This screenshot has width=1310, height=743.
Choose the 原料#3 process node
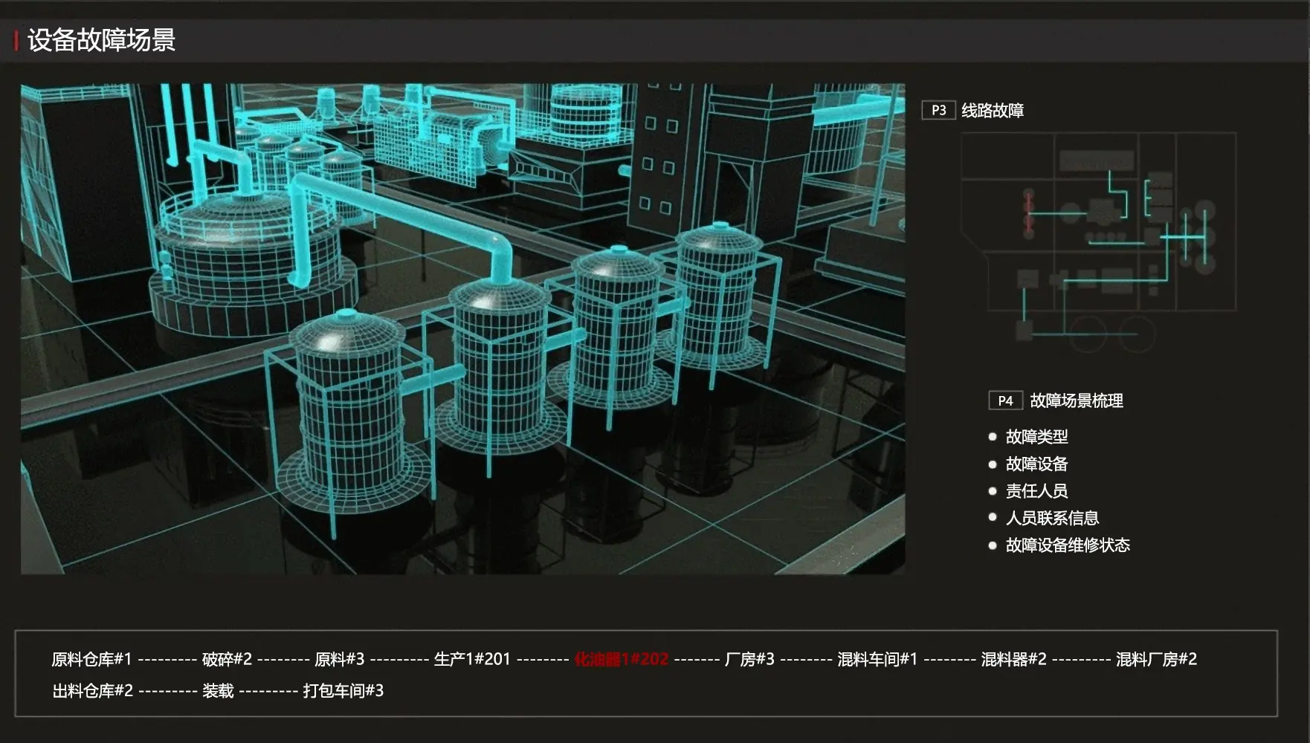click(339, 659)
